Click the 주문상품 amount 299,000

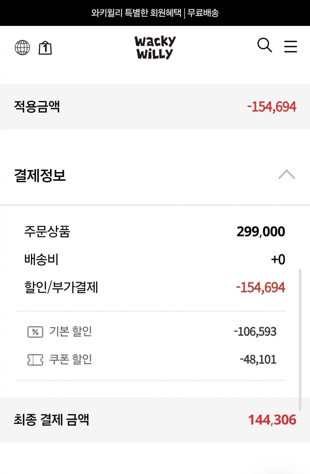point(260,231)
